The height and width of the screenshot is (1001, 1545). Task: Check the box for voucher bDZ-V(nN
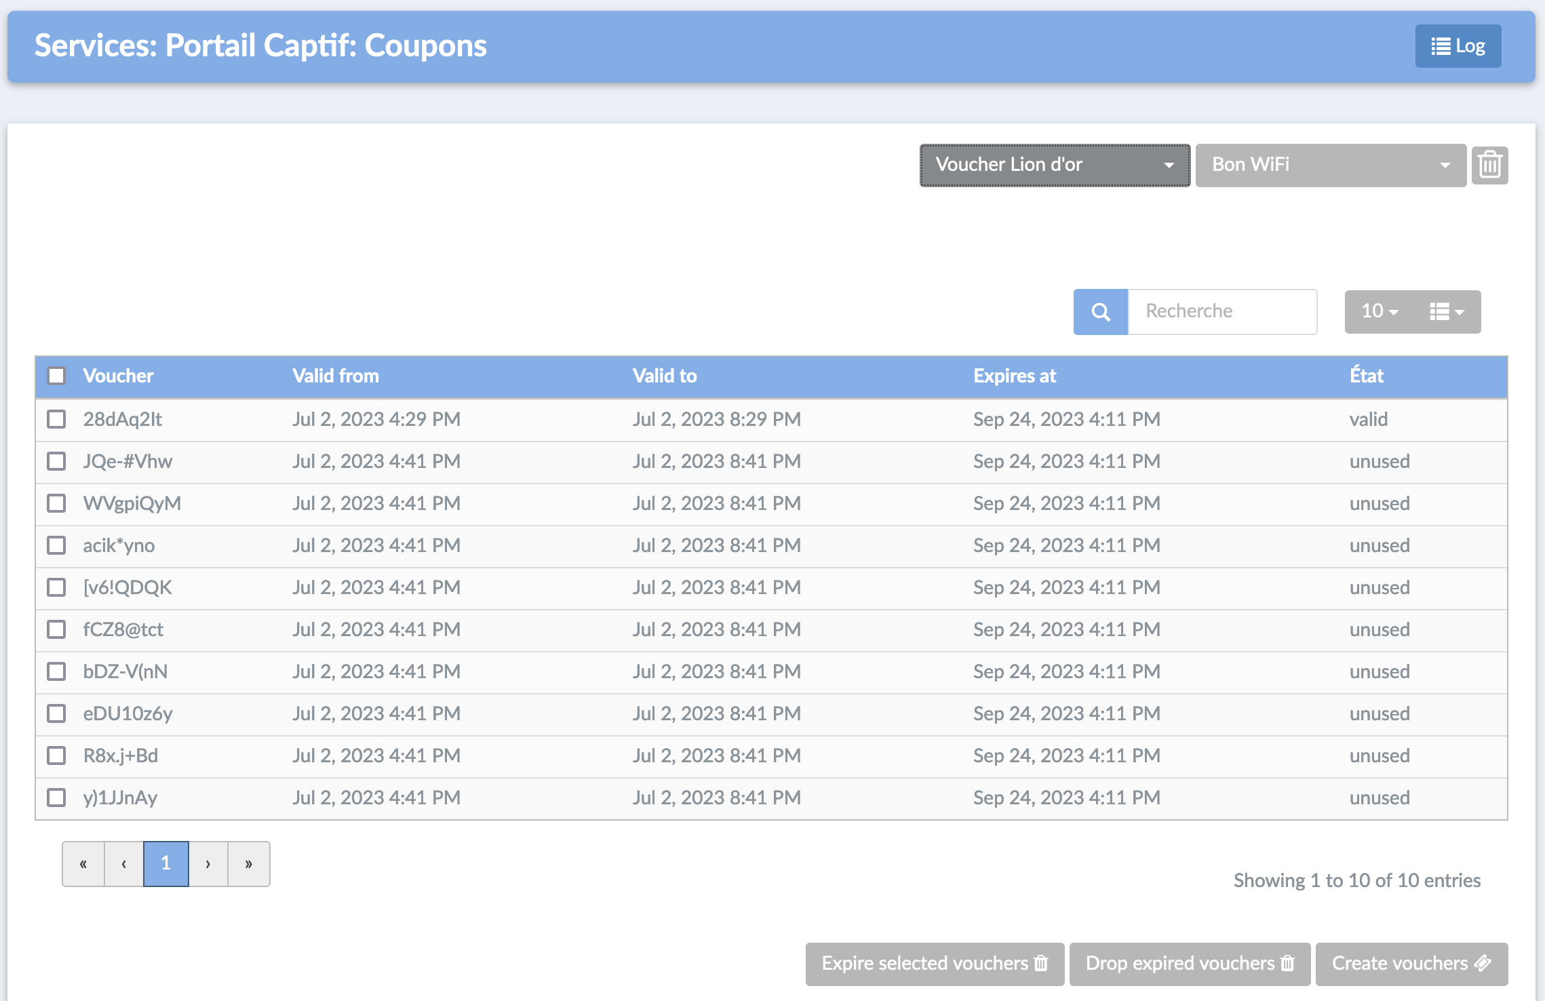tap(56, 671)
